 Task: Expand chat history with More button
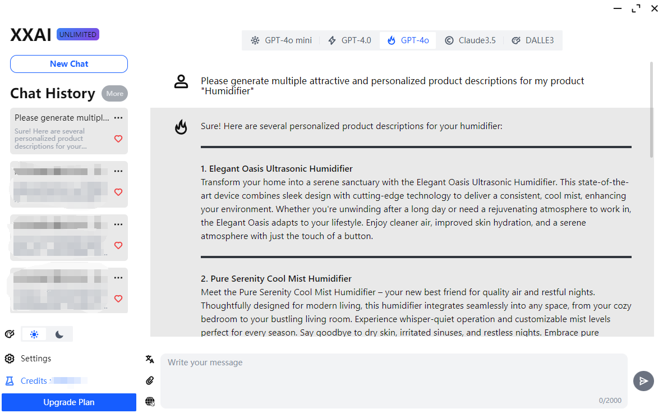114,94
